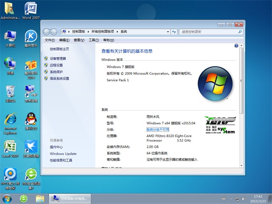This screenshot has width=272, height=204.
Task: Expand the address bar history dropdown arrow
Action: 168,32
